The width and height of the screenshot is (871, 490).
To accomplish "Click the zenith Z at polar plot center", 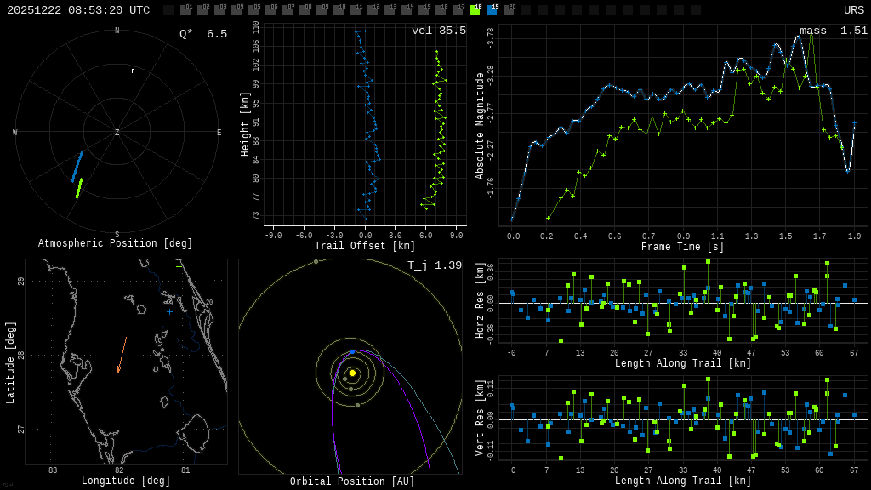I will pyautogui.click(x=117, y=133).
